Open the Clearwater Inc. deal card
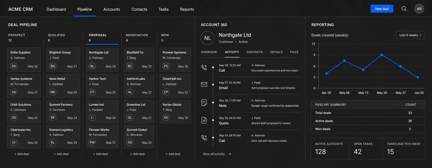Screen dimensions: 432x168 click(x=24, y=136)
